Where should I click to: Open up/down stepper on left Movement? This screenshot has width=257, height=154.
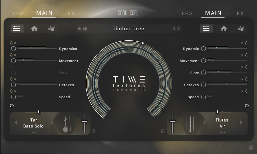11,55
